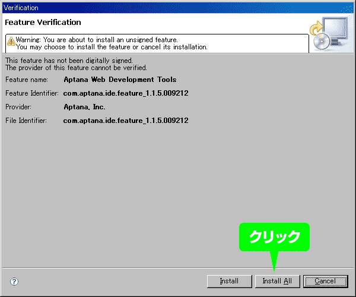Image resolution: width=356 pixels, height=297 pixels.
Task: Open help via question mark icon
Action: tap(14, 282)
